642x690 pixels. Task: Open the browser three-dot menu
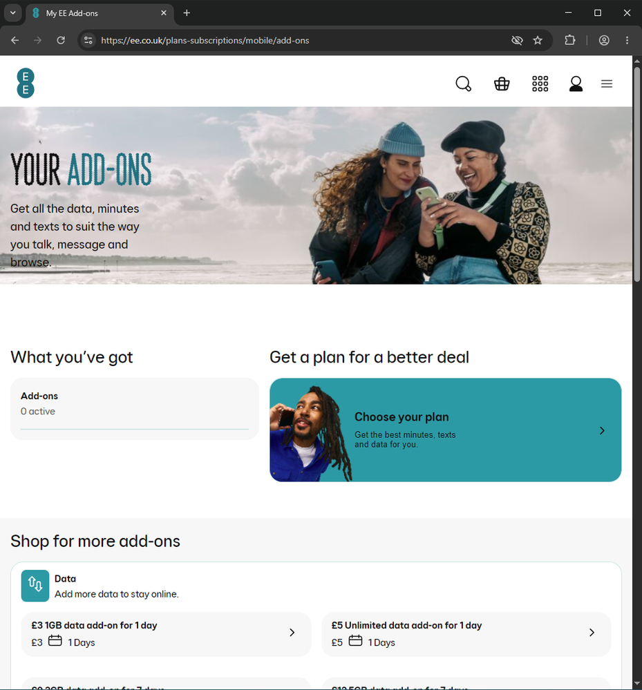click(627, 41)
